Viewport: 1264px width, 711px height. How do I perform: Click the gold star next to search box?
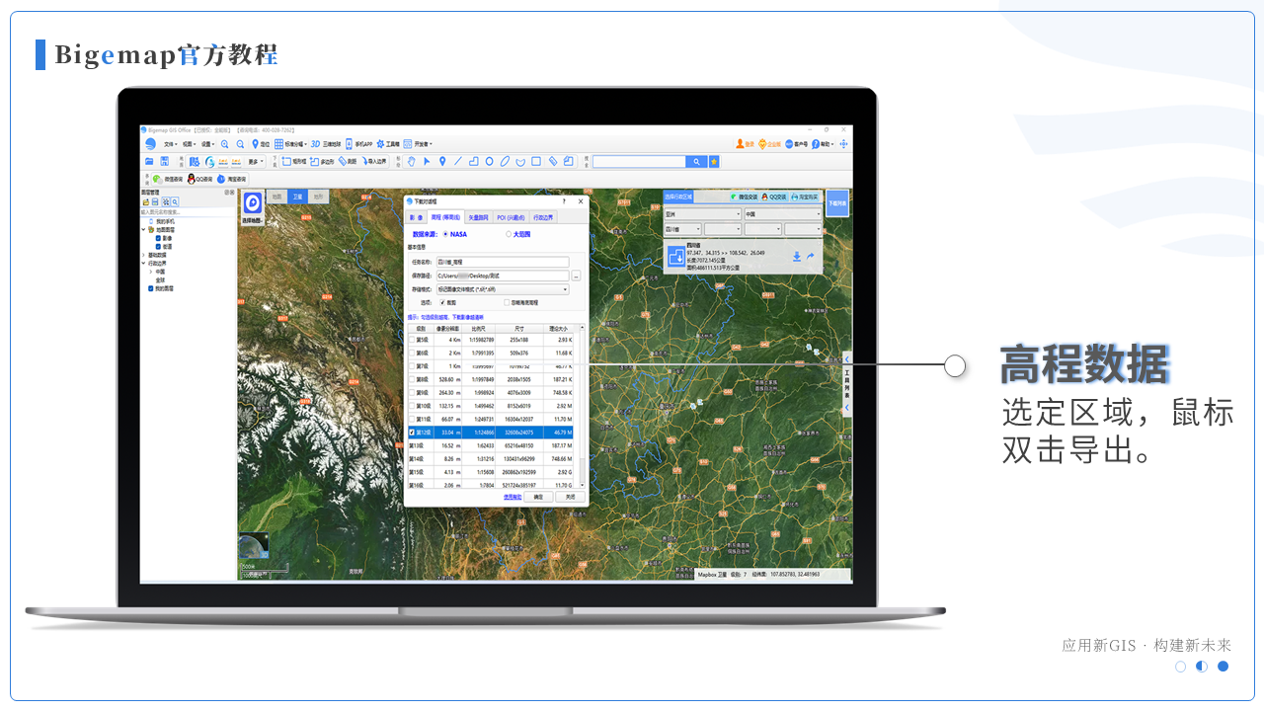pyautogui.click(x=714, y=161)
